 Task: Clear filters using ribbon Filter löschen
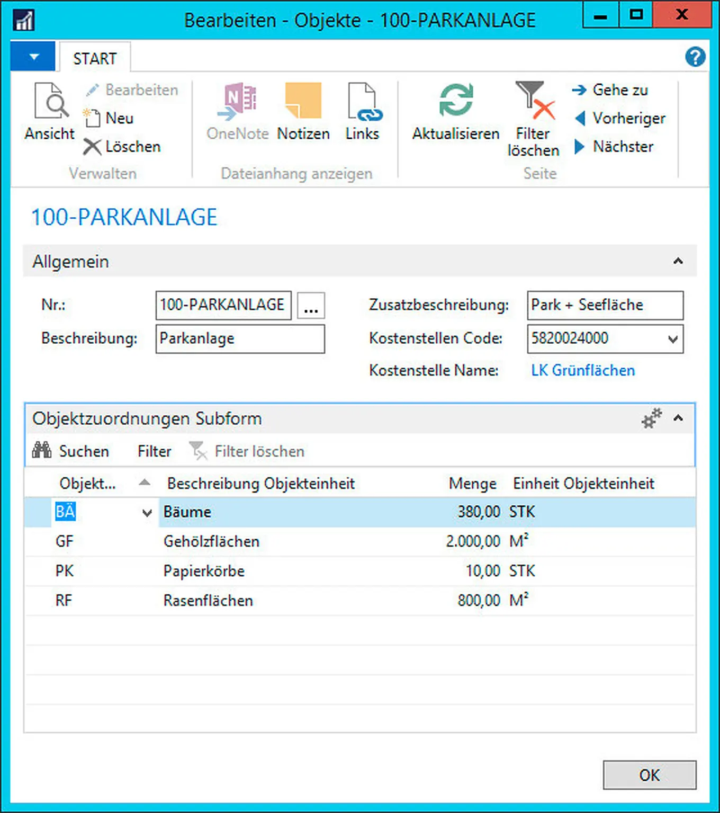coord(534,102)
